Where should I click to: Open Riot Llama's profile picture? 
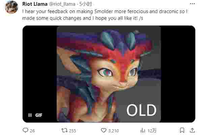click(x=11, y=7)
